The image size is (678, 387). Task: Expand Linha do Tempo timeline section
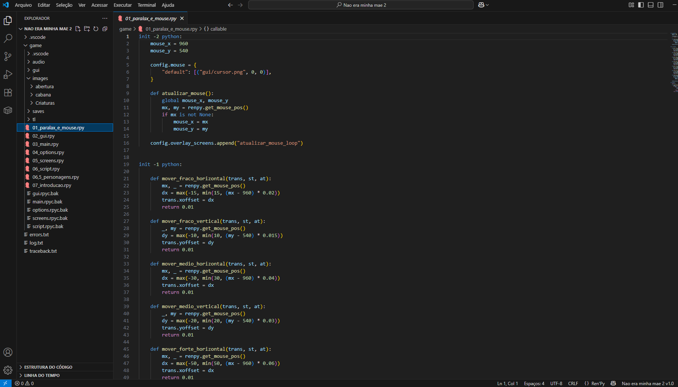click(65, 375)
